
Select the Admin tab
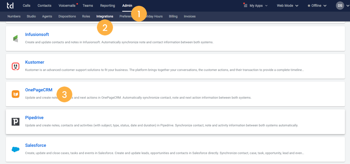click(127, 6)
